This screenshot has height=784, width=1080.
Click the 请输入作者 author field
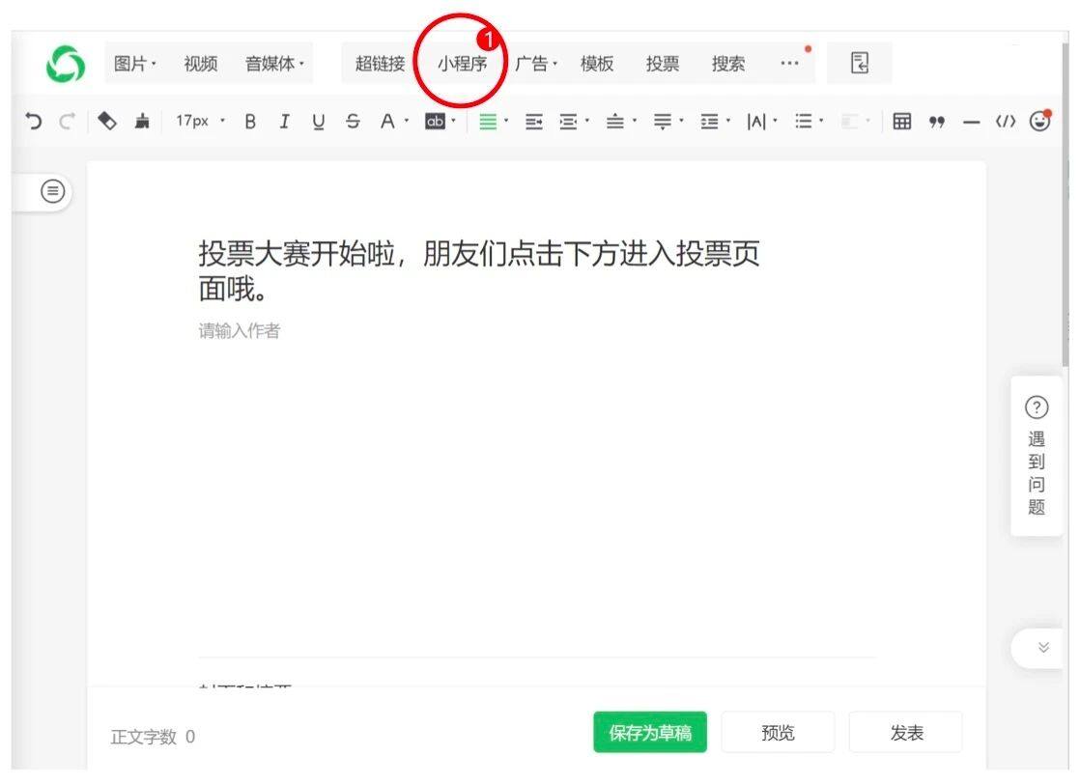240,331
